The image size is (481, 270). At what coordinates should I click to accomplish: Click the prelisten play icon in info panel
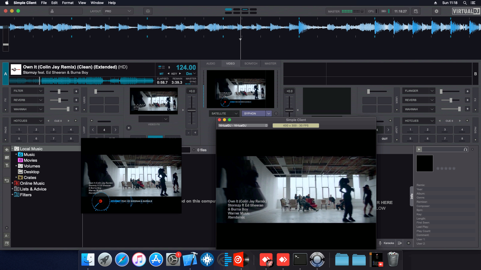tap(419, 149)
